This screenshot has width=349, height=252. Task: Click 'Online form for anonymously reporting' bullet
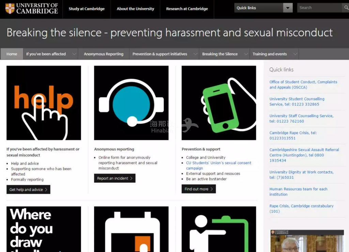tap(128, 163)
